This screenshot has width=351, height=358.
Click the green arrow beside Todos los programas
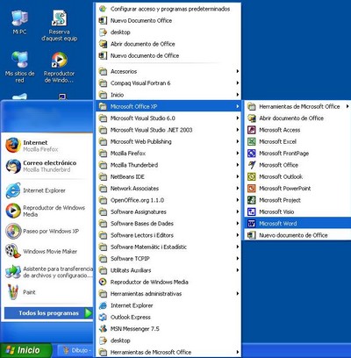pyautogui.click(x=88, y=313)
